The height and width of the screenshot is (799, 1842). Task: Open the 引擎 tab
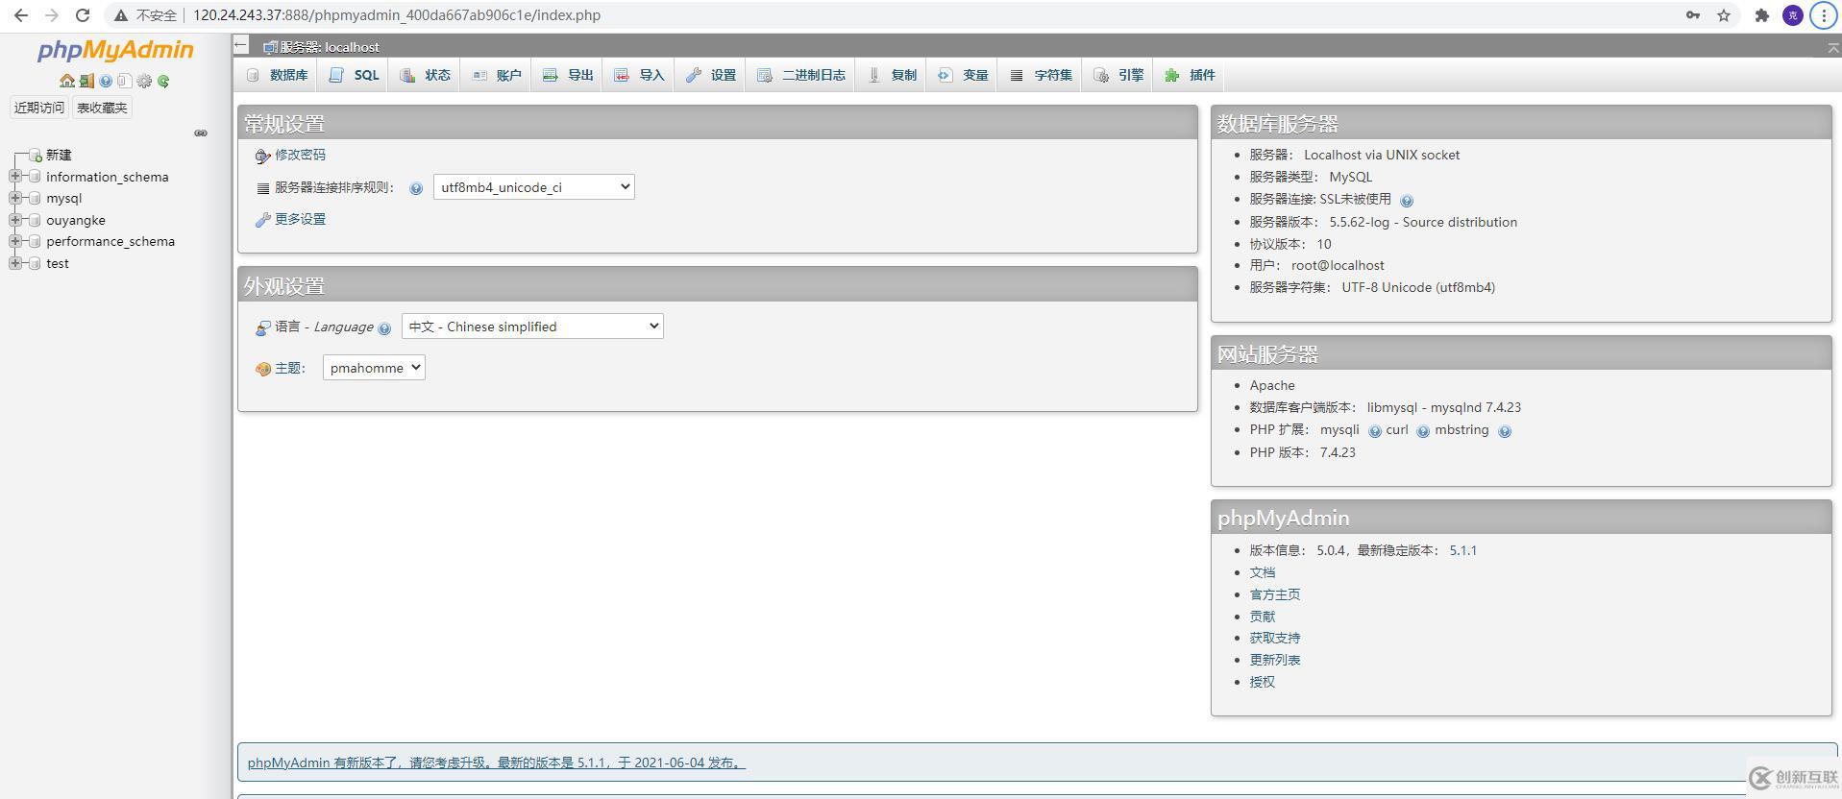click(1117, 75)
